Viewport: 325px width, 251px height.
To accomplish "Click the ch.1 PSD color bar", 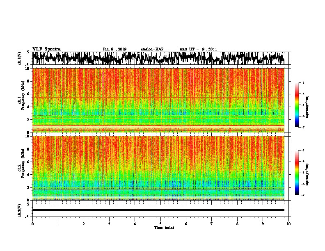I will pos(297,105).
